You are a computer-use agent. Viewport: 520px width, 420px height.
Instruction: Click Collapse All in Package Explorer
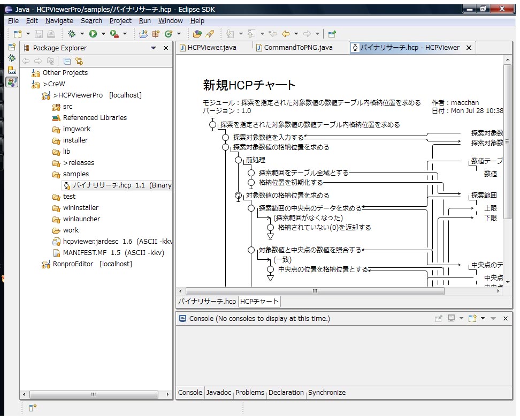point(67,61)
